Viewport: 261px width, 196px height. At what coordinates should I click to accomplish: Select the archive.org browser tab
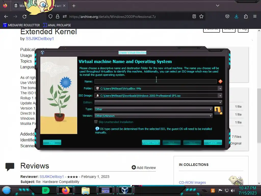(40, 6)
